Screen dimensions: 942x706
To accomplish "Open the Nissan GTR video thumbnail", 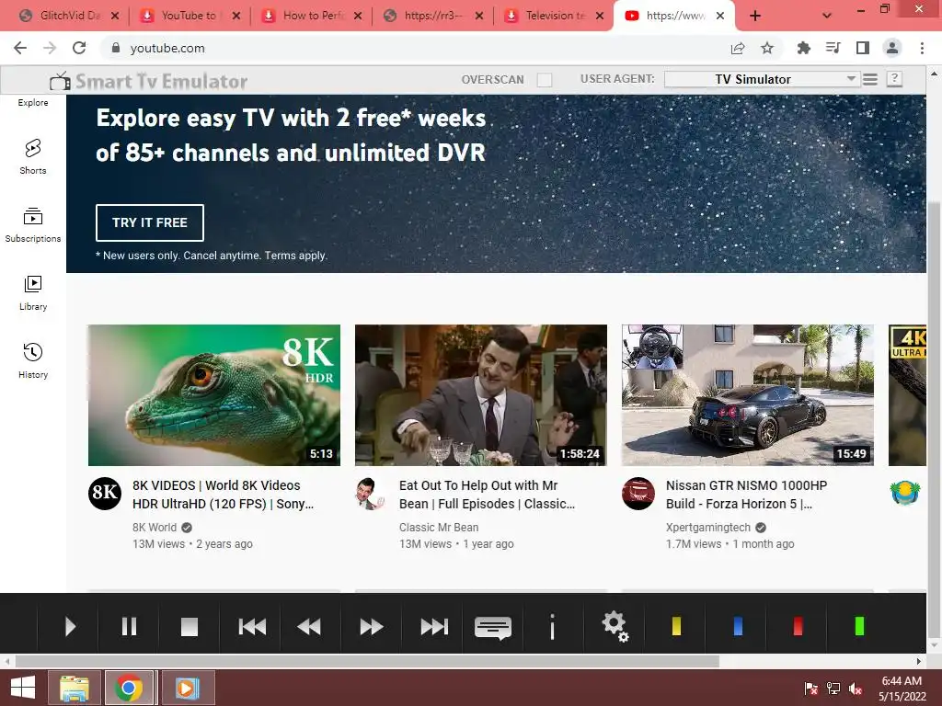I will coord(747,395).
